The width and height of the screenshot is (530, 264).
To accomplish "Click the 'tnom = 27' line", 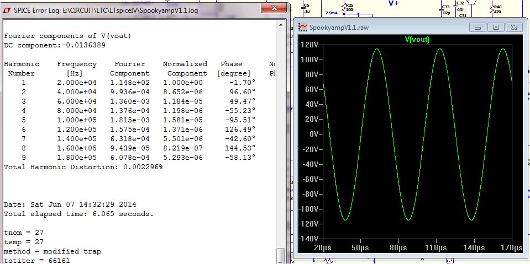I will click(24, 233).
